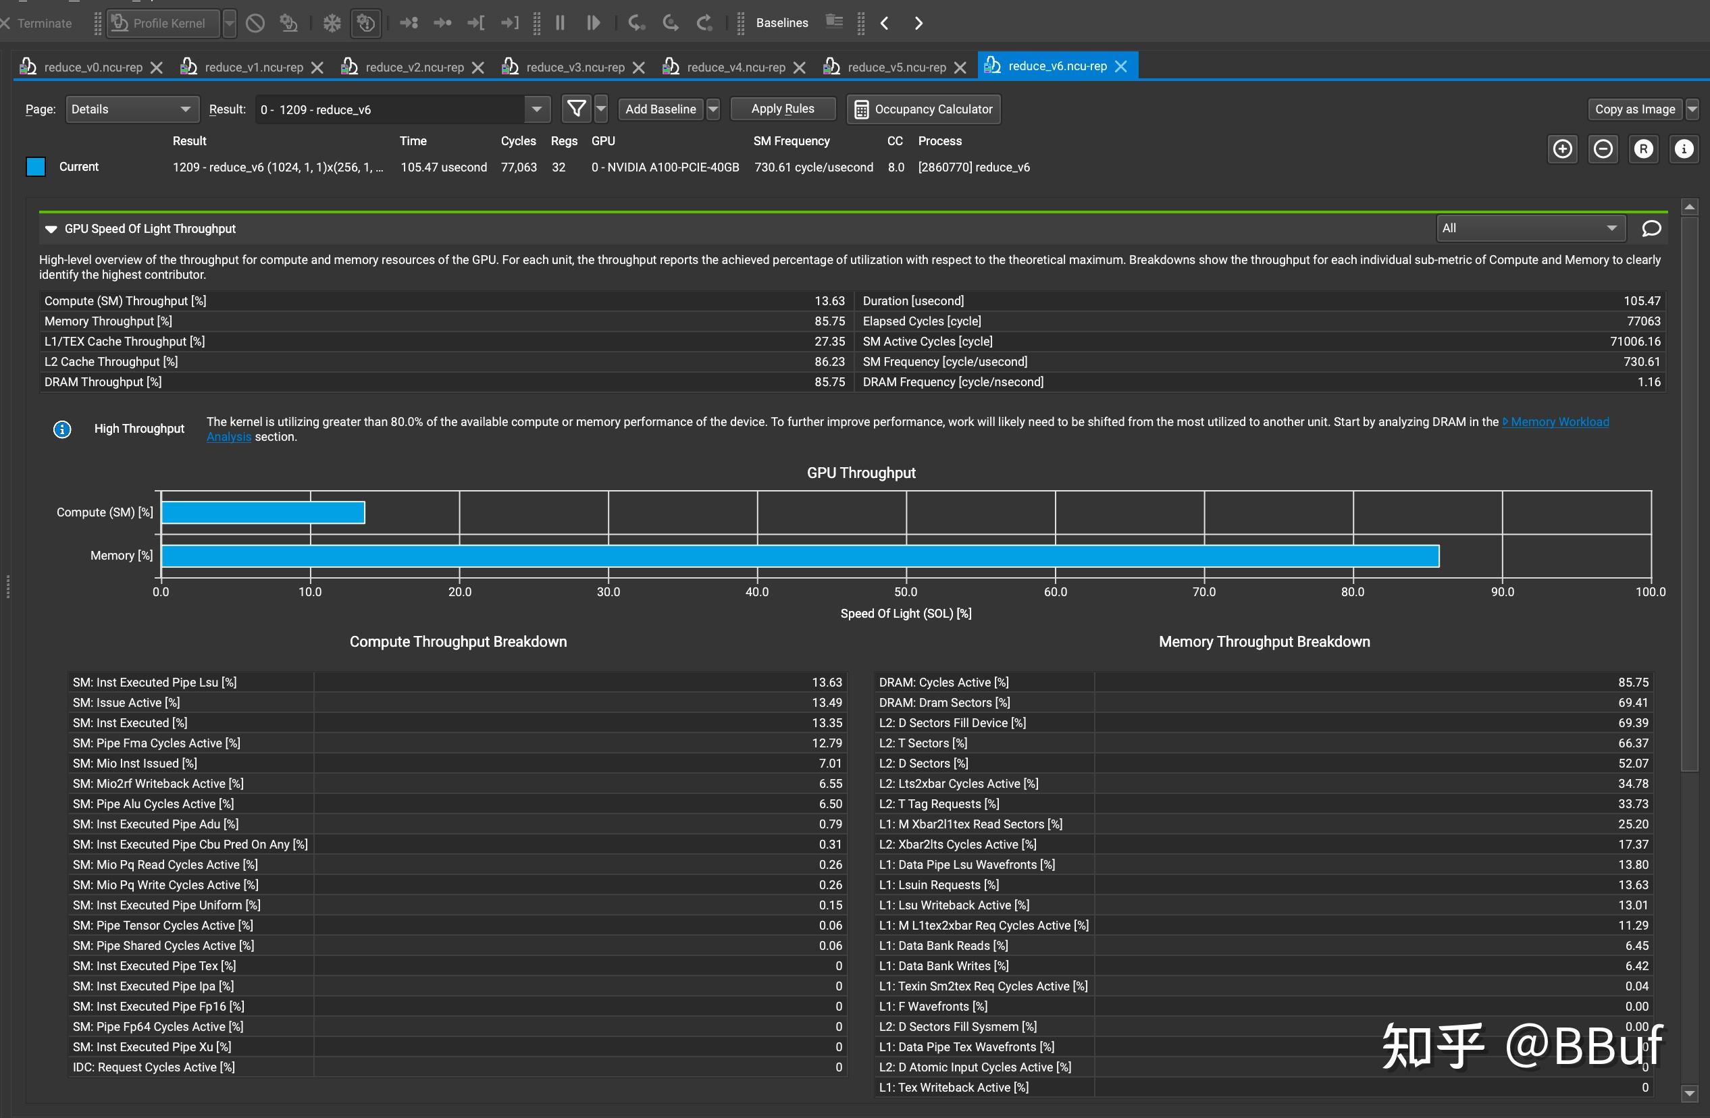
Task: Click the Current result blue color swatch
Action: (x=36, y=167)
